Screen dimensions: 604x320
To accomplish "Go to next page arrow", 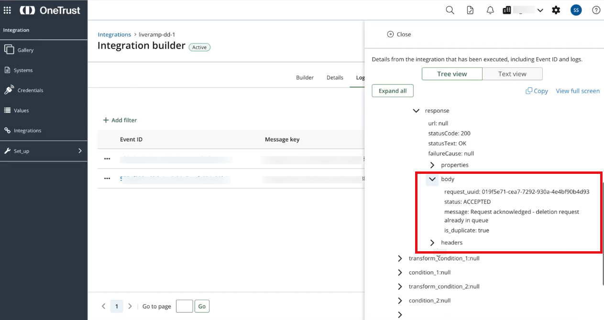I will click(130, 306).
